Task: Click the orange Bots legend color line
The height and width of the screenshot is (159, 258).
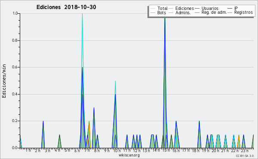Action: coord(153,12)
